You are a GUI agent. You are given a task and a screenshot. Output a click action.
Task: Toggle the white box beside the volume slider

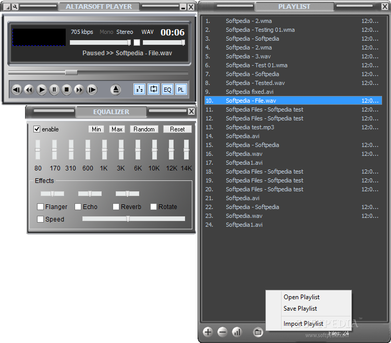coord(137,43)
